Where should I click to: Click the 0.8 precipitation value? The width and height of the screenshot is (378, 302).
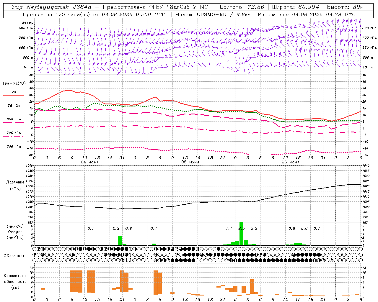[292, 229]
